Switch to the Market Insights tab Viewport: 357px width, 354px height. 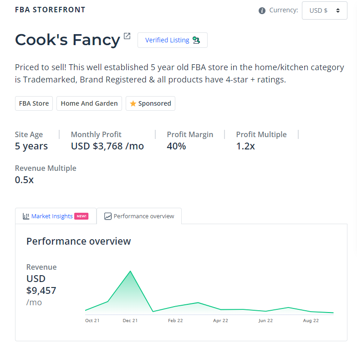(52, 216)
